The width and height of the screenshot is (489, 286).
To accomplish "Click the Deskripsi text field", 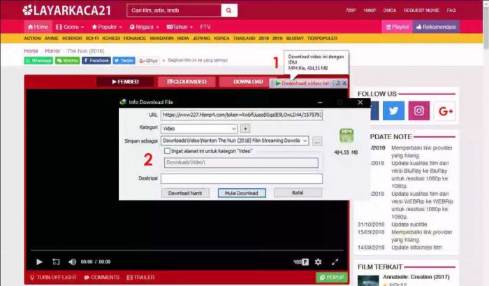I will pyautogui.click(x=242, y=178).
